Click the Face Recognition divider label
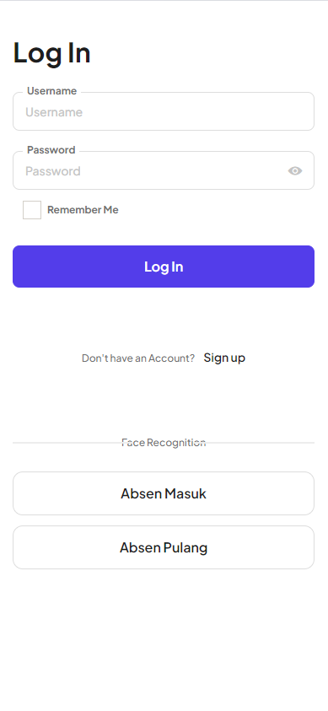 (x=164, y=443)
